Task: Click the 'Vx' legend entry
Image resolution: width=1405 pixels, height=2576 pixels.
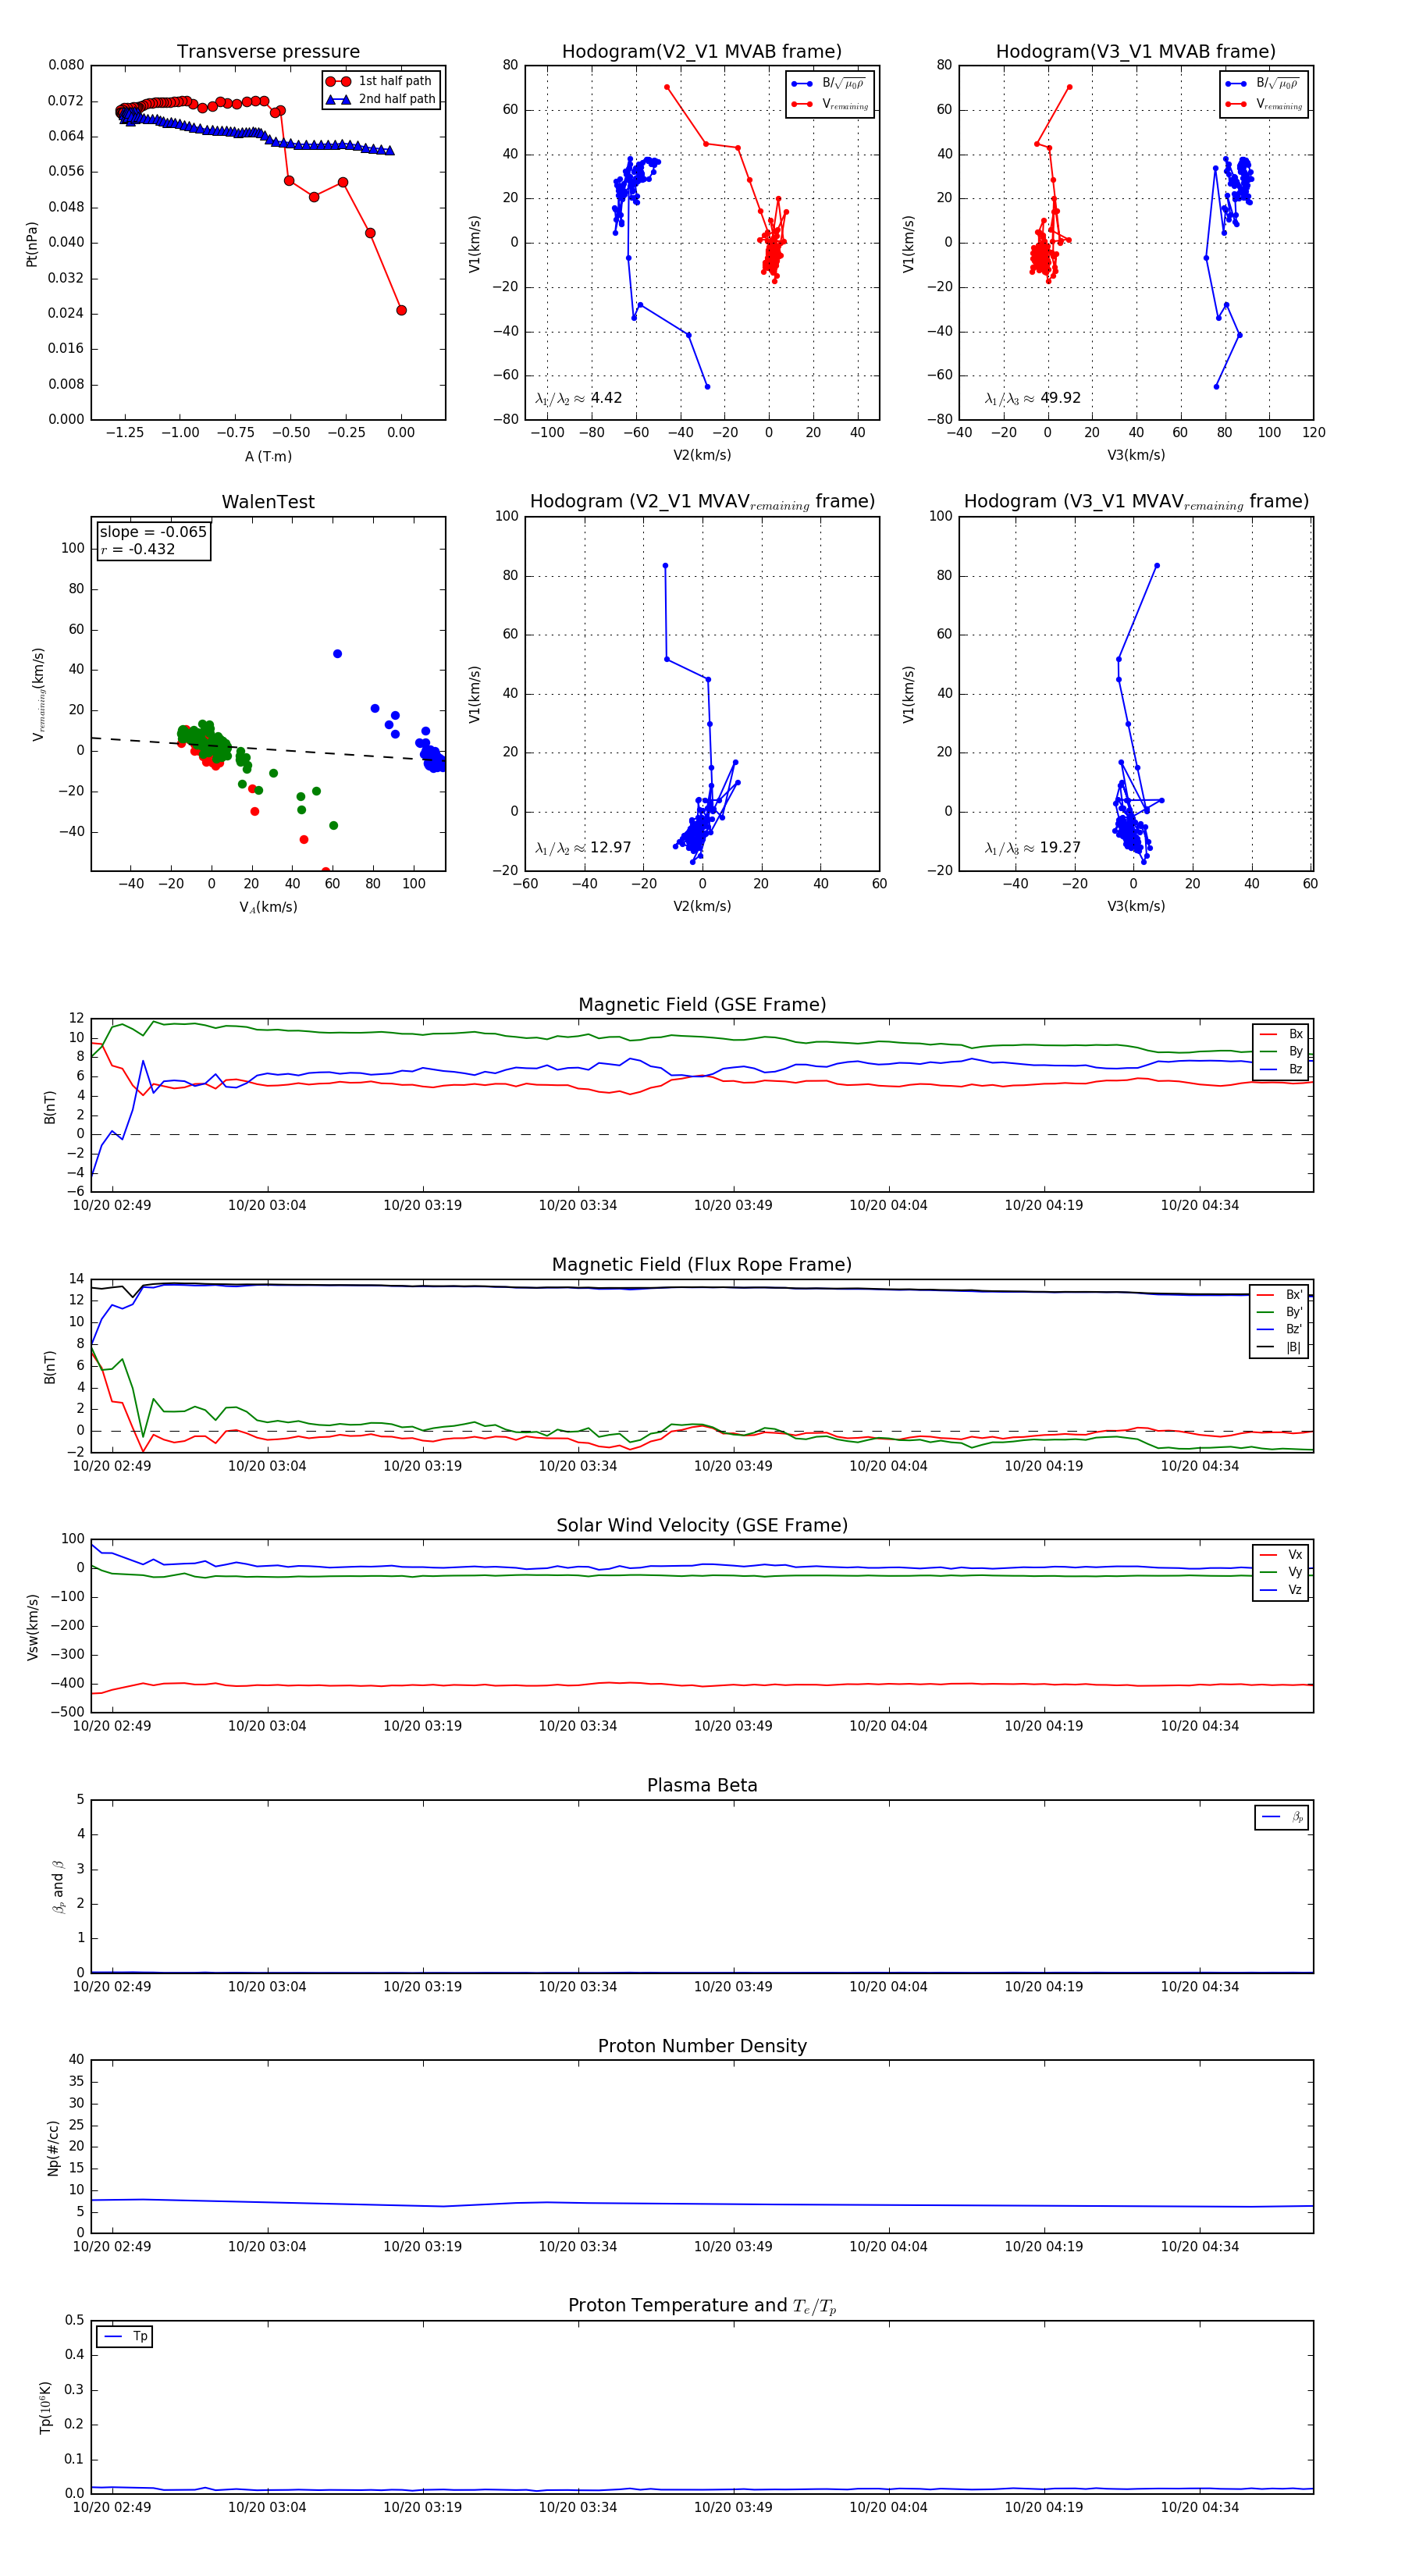Action: (1282, 1555)
